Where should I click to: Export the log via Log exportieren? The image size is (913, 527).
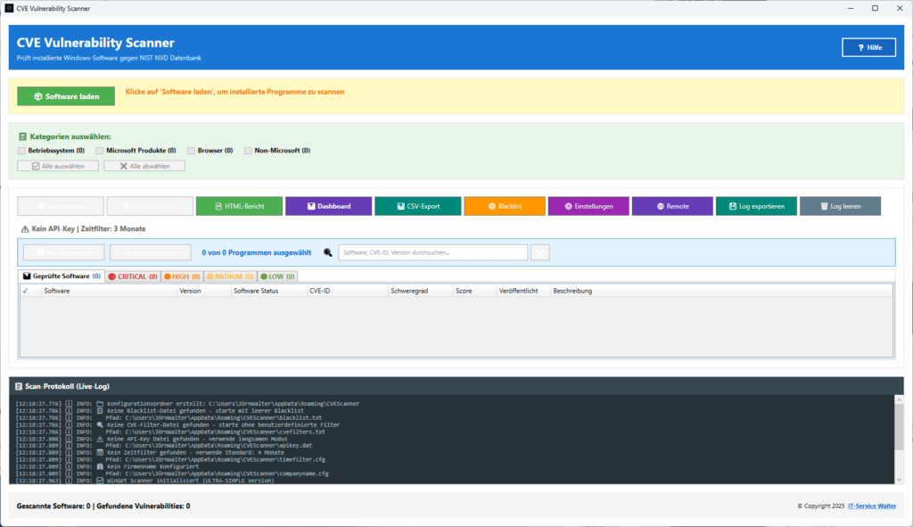click(x=754, y=205)
